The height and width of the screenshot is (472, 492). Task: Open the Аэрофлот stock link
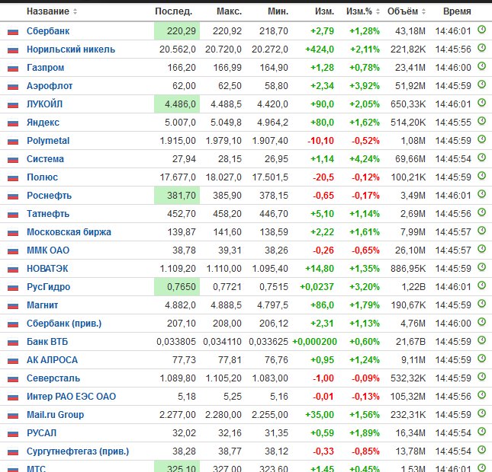(x=50, y=86)
